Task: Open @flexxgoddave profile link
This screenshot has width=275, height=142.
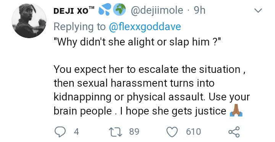Action: 145,27
